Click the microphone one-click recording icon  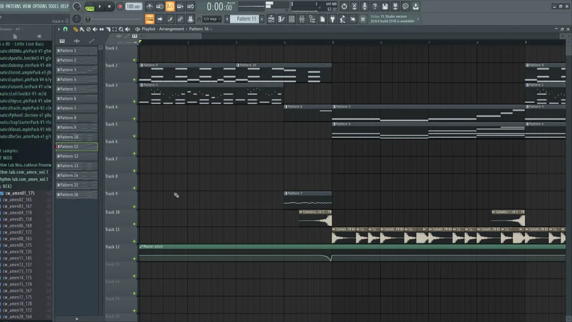coord(364,6)
